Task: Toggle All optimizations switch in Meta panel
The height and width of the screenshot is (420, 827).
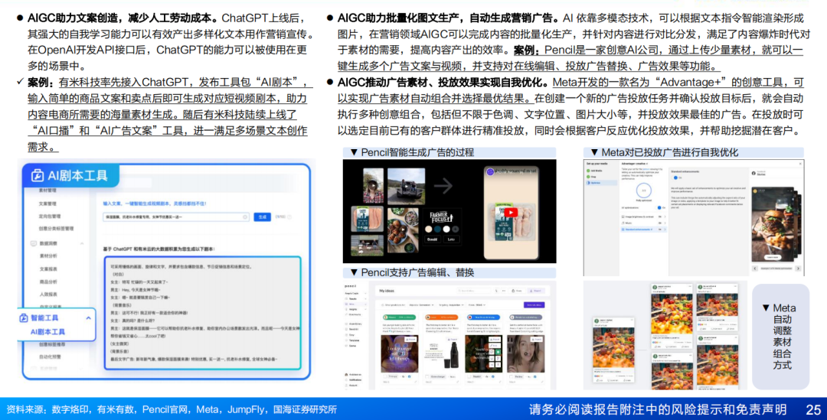Action: point(660,207)
